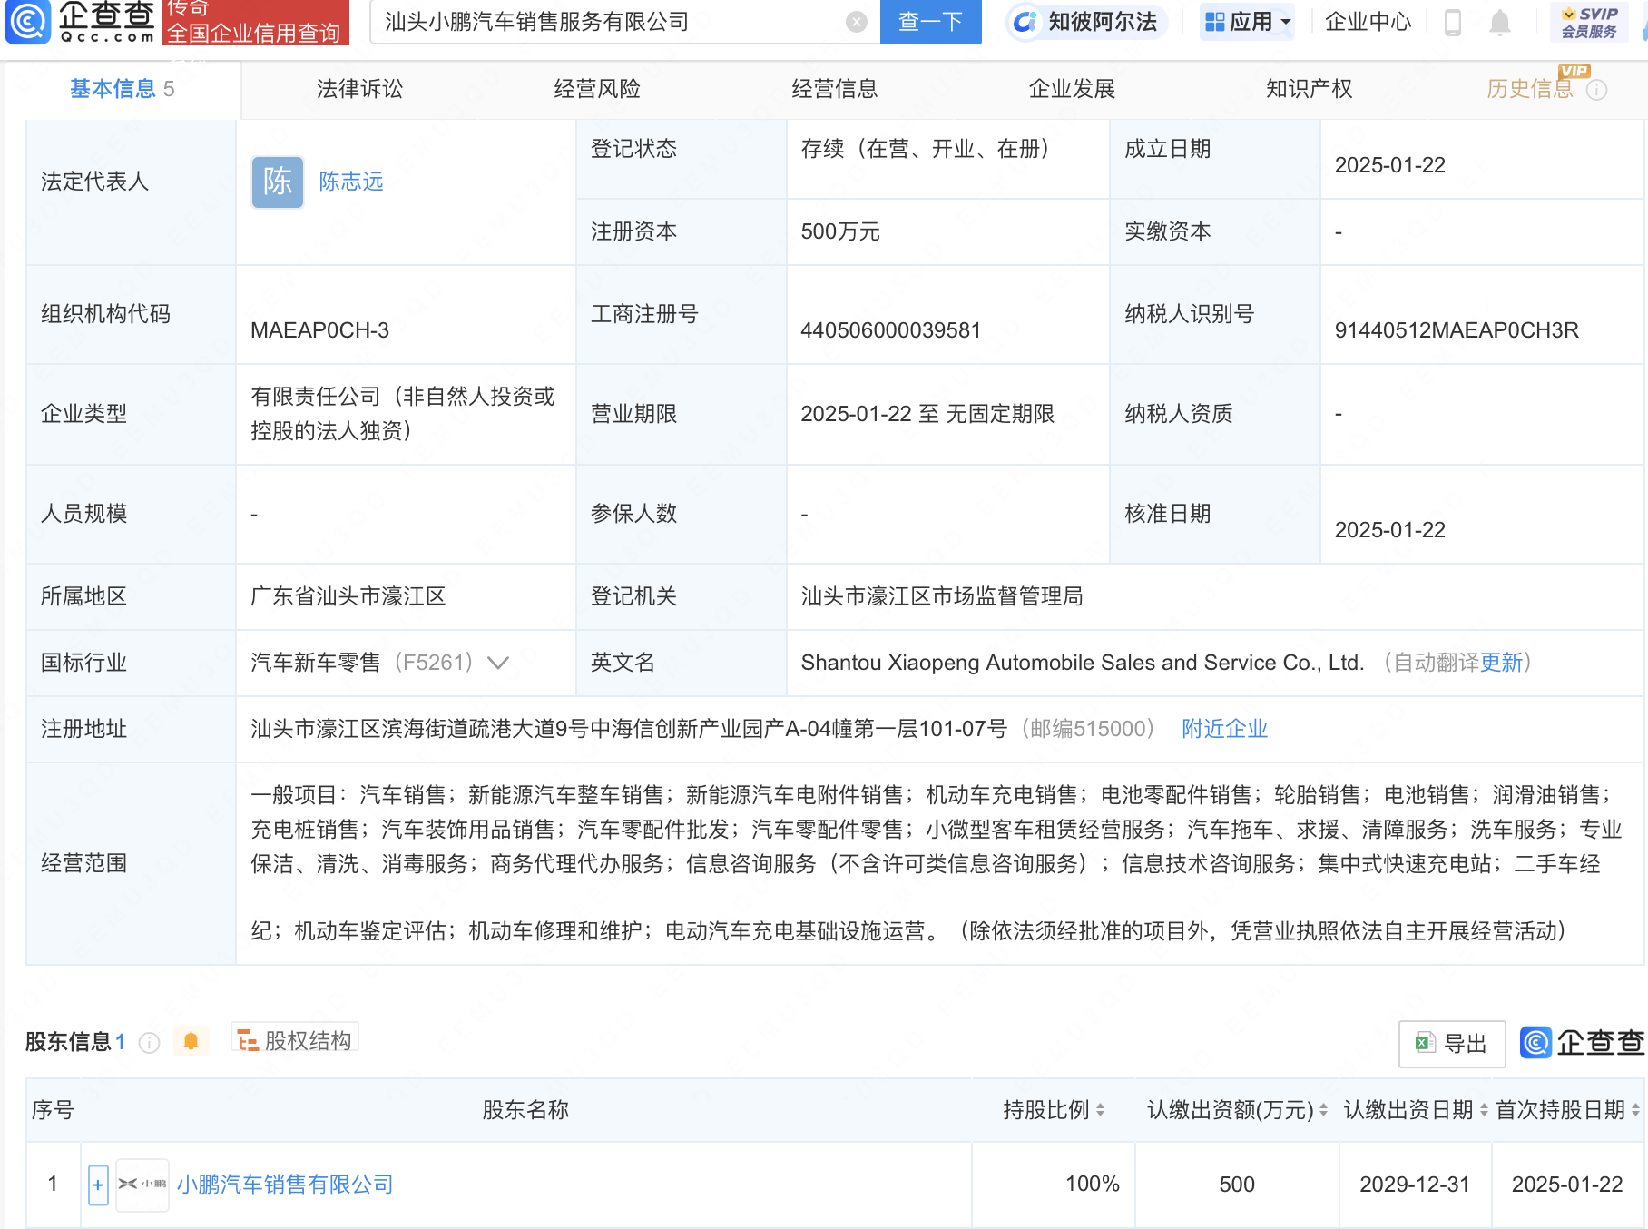Click the 陈 avatar of legal representative

pyautogui.click(x=277, y=182)
